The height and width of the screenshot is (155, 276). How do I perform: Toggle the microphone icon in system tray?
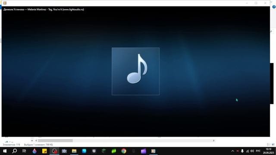click(242, 151)
